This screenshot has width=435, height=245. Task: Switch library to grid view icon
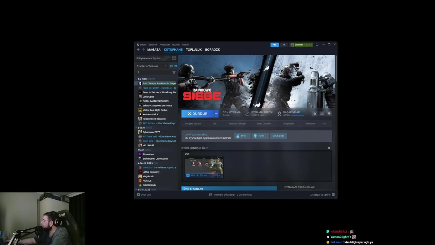(174, 58)
